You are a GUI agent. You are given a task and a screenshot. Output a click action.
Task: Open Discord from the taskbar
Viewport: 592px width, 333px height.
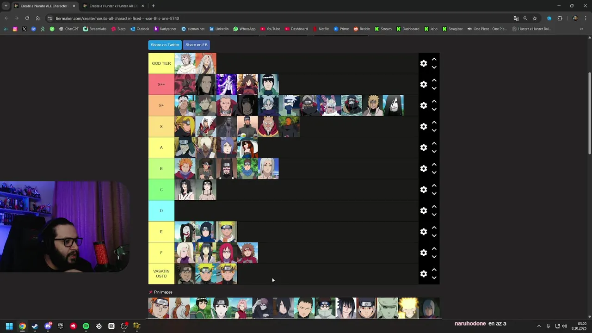pyautogui.click(x=48, y=326)
